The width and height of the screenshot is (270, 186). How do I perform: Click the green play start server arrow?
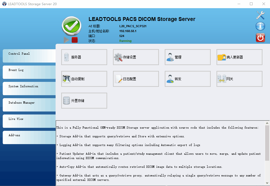coord(66,40)
